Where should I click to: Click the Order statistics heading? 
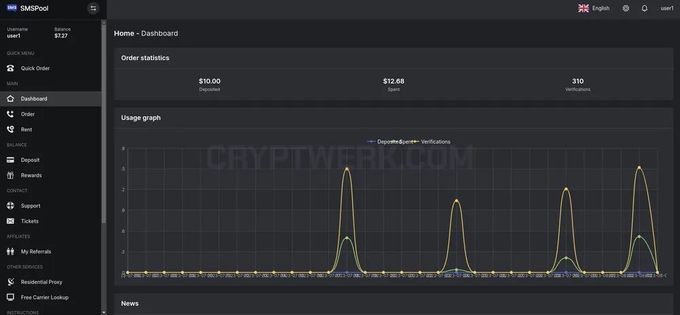(146, 58)
